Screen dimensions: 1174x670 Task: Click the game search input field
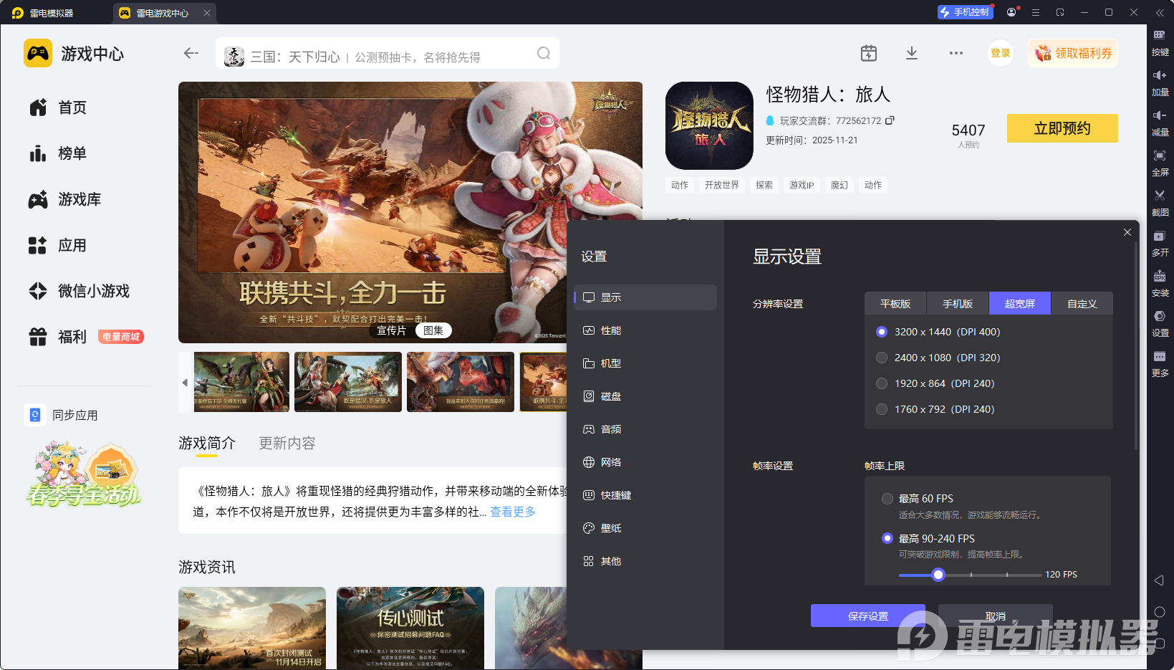pos(387,54)
